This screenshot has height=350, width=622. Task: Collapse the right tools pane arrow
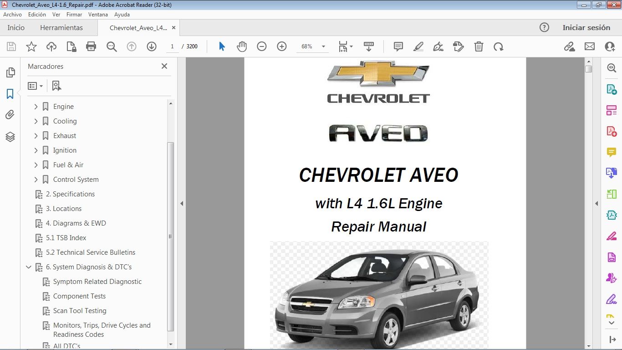(x=597, y=204)
